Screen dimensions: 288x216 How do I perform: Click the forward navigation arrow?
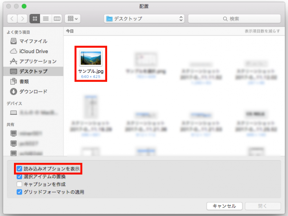tap(22, 18)
